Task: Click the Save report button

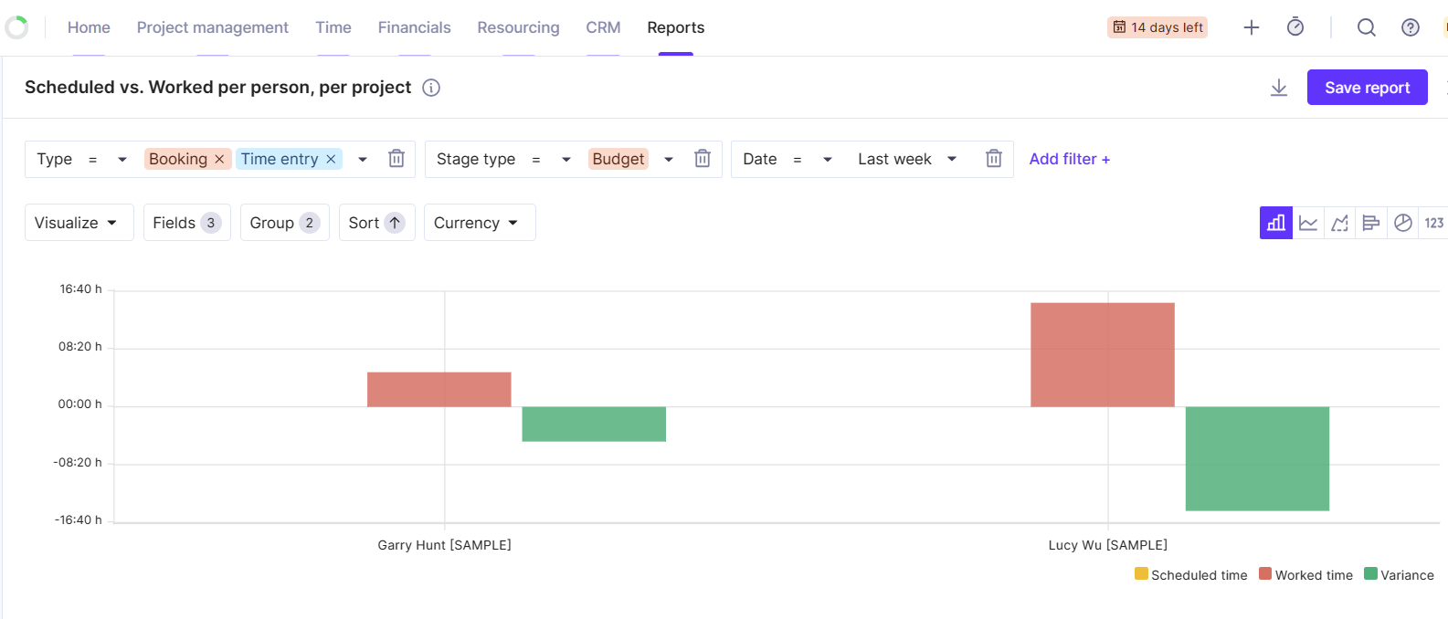Action: (1368, 88)
